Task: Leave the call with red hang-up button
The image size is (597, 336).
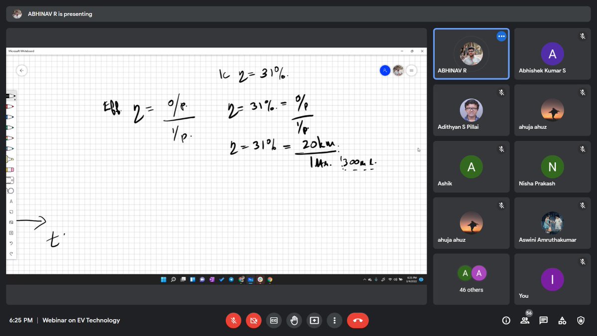Action: tap(358, 321)
